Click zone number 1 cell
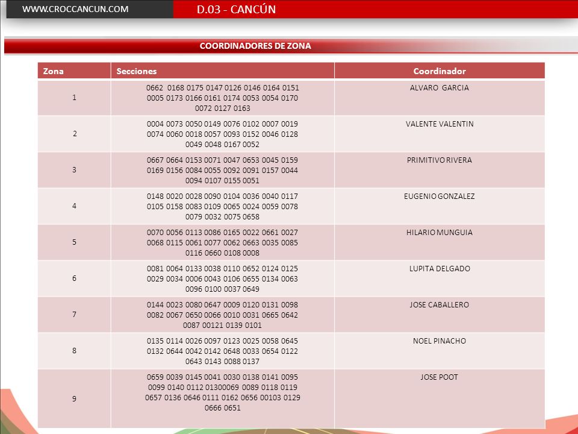Screen dimensions: 578x434 [74, 98]
